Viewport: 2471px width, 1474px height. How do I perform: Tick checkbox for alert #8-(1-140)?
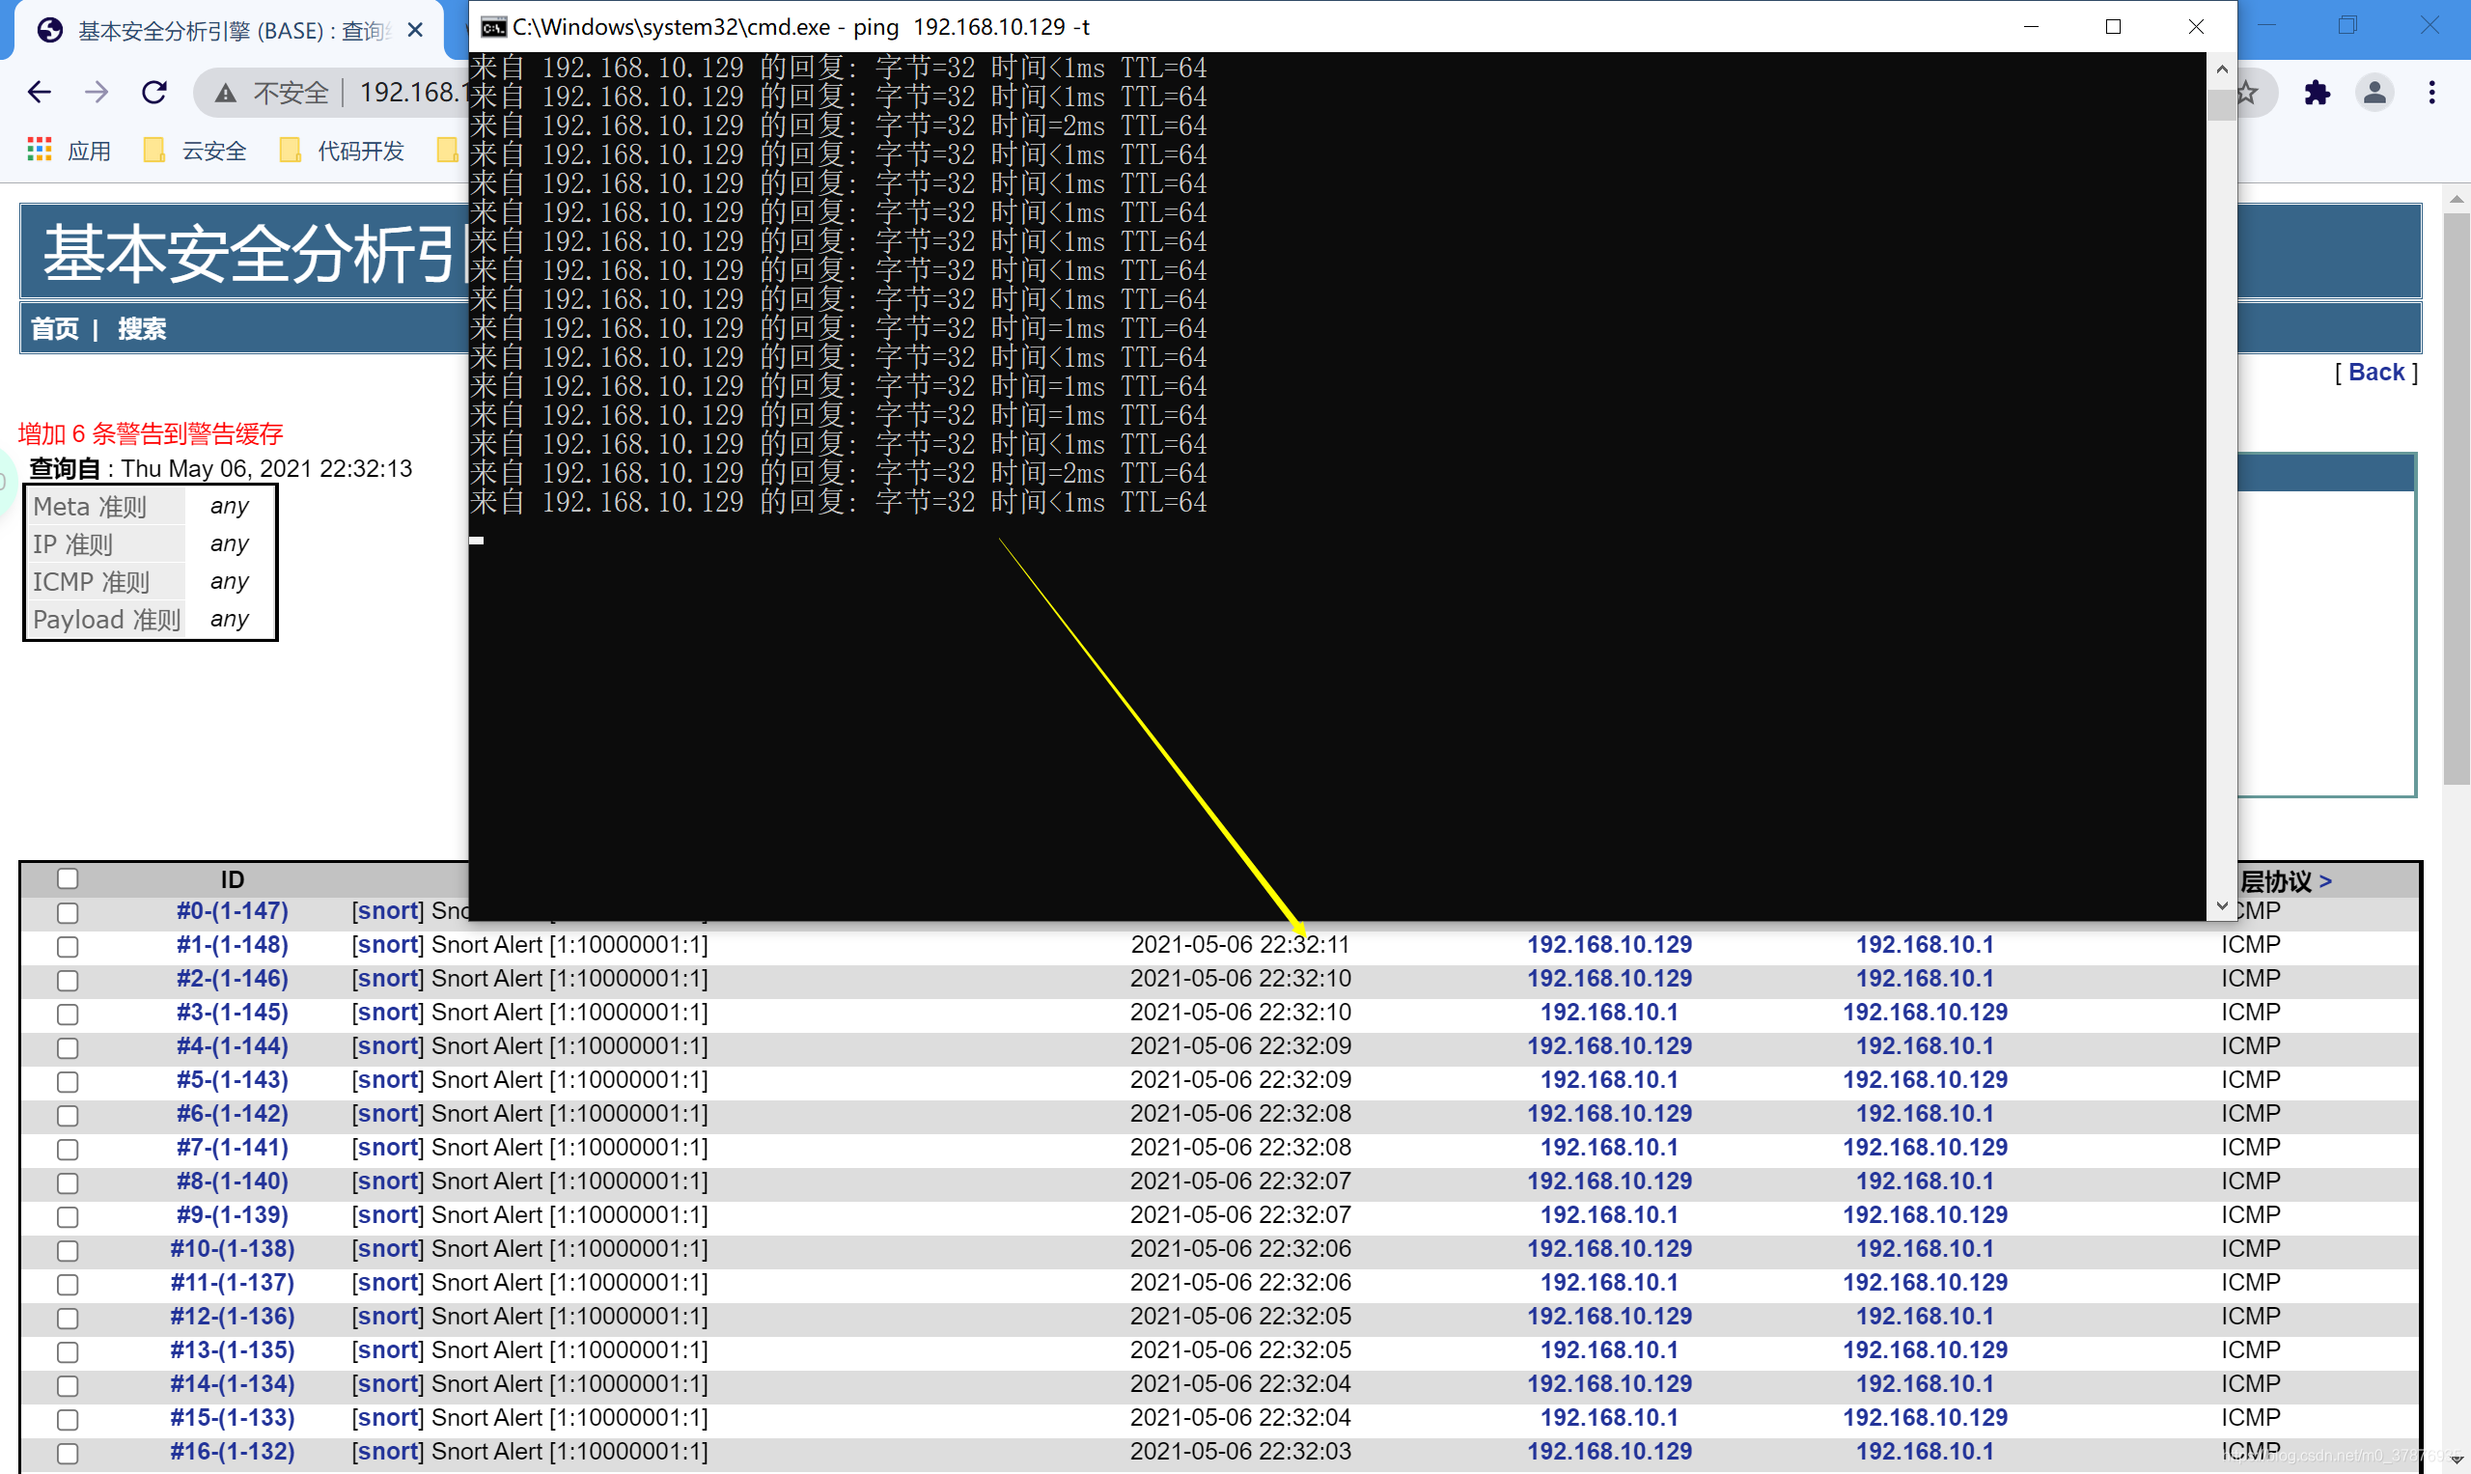68,1182
